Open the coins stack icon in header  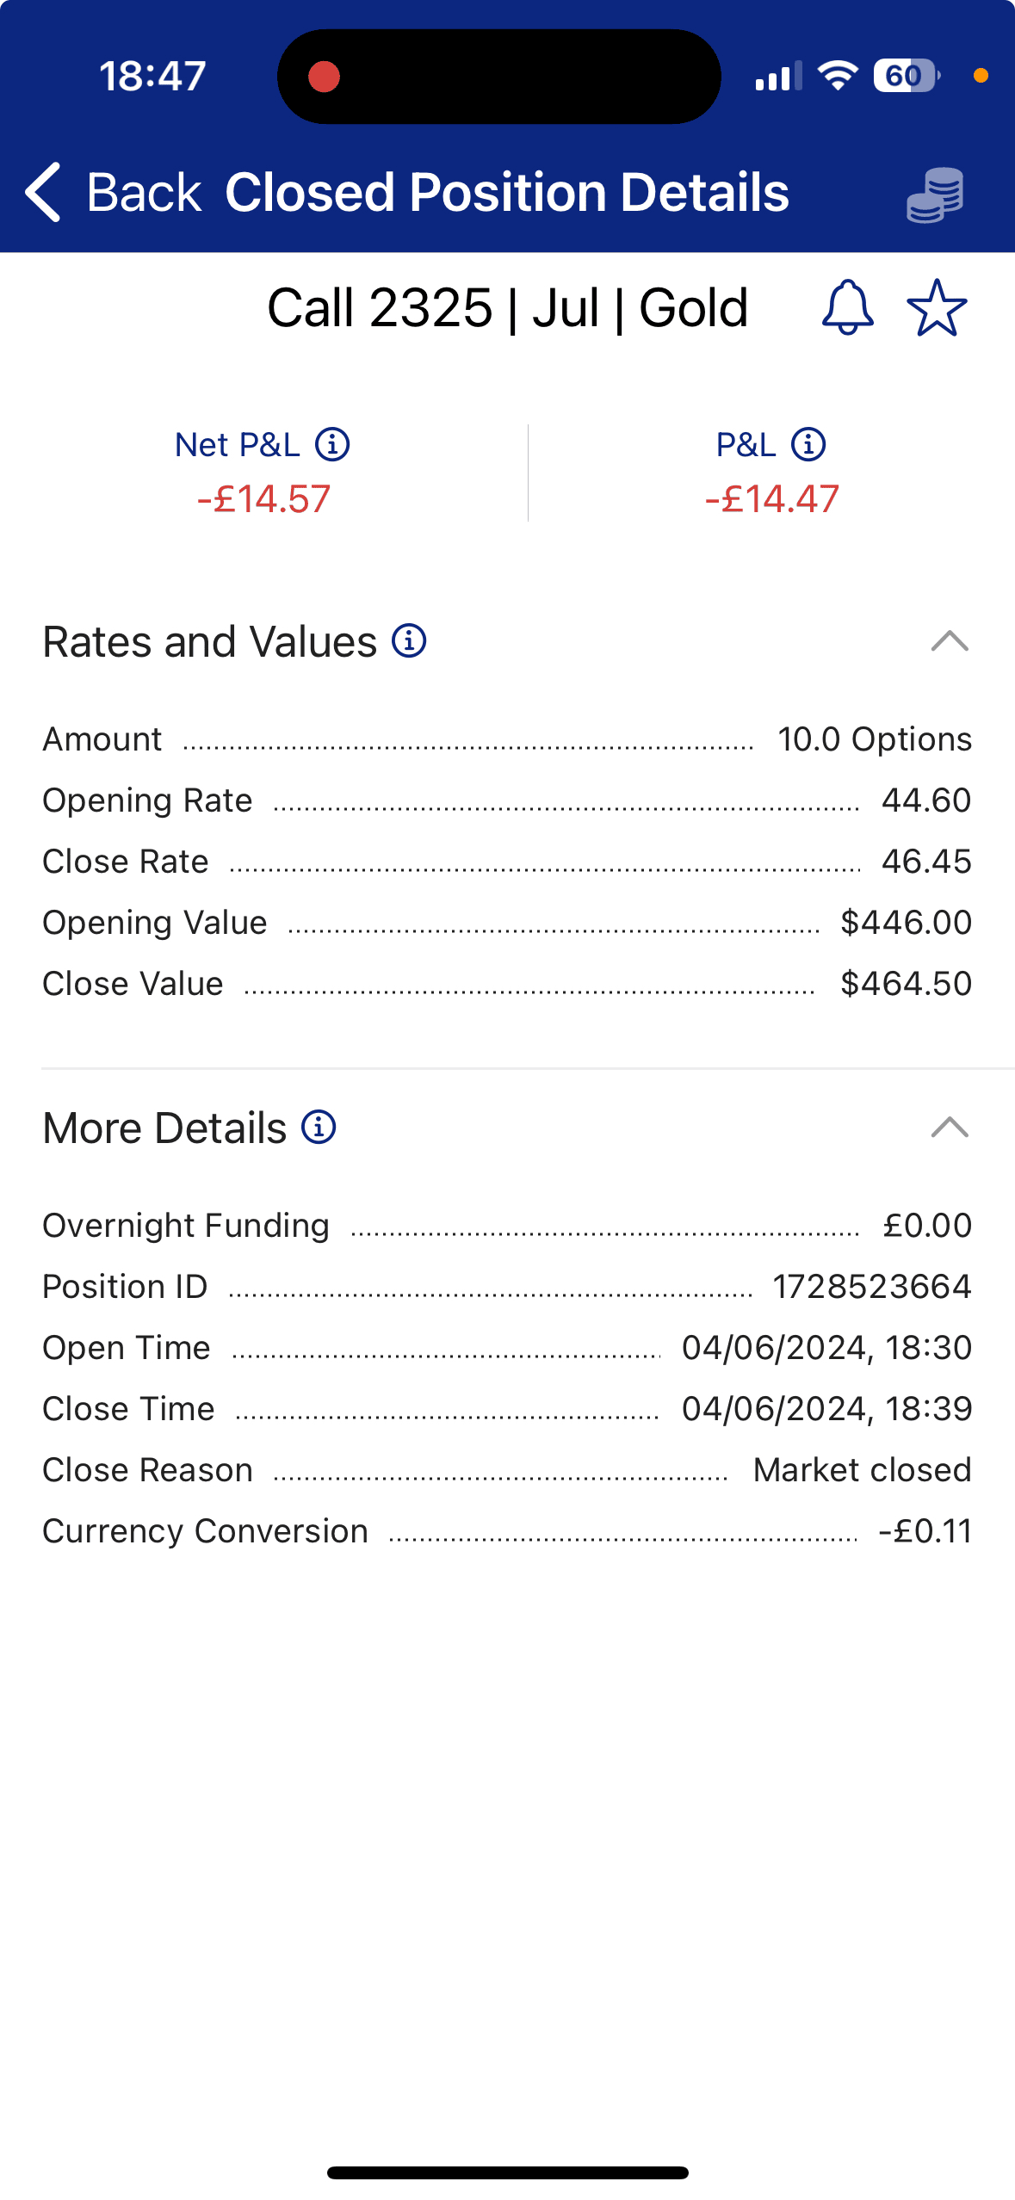click(935, 195)
